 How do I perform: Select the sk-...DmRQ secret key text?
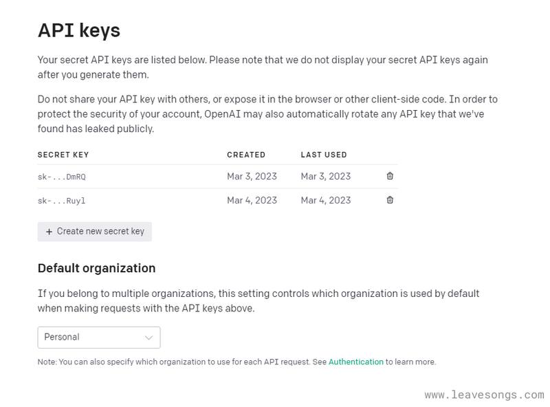point(61,177)
